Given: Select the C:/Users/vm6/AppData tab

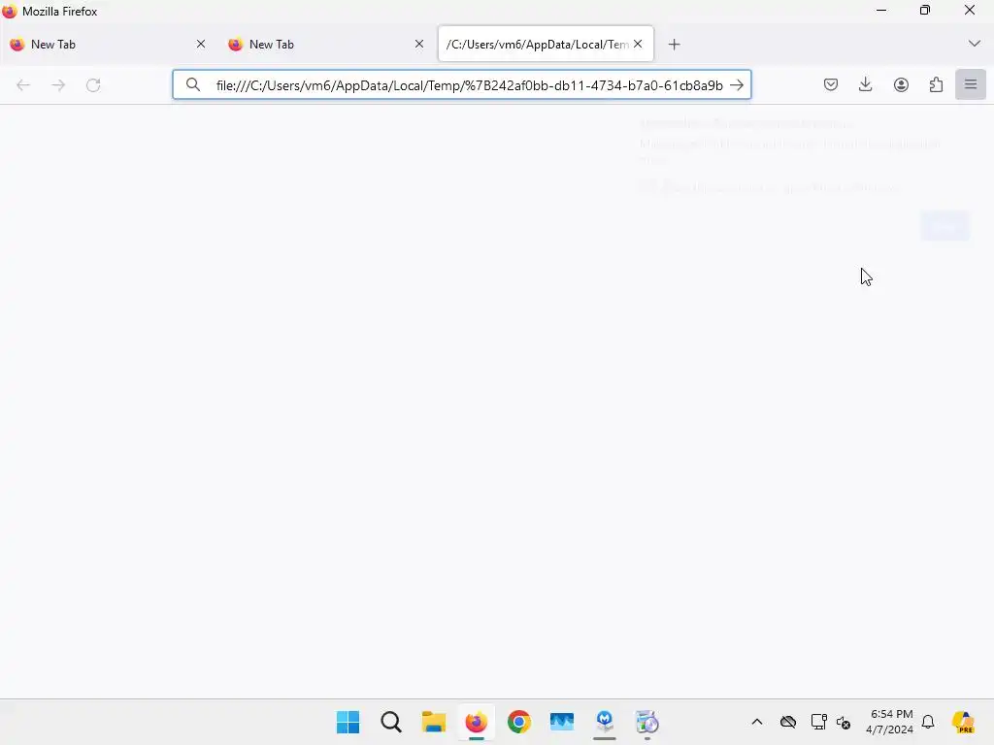Looking at the screenshot, I should click(x=537, y=45).
